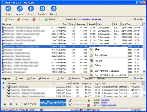Click Remove in the PlayList toolbar

pos(74,78)
